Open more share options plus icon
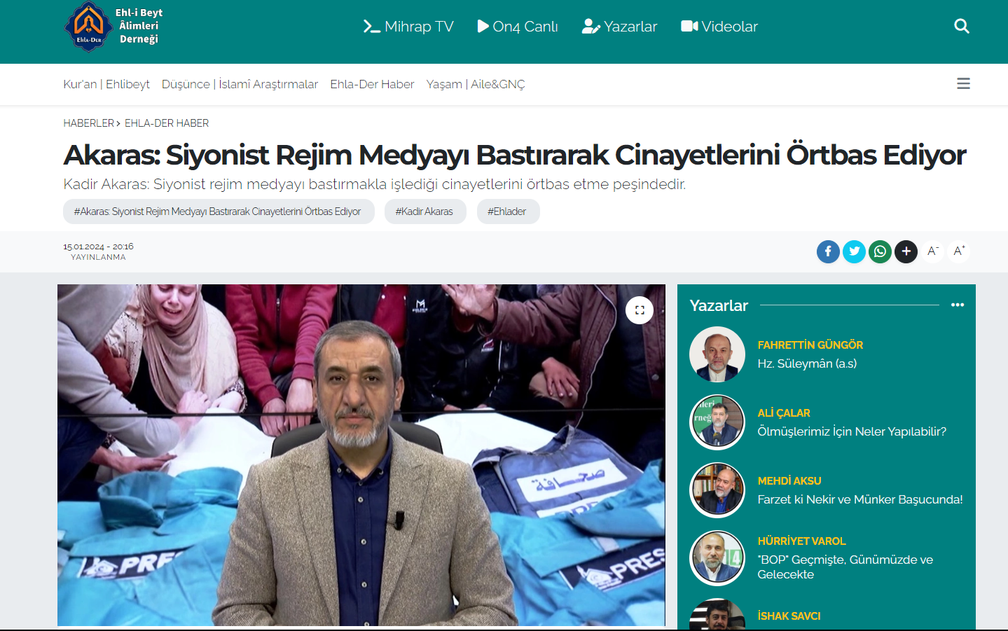Screen dimensions: 1008x631 (906, 251)
